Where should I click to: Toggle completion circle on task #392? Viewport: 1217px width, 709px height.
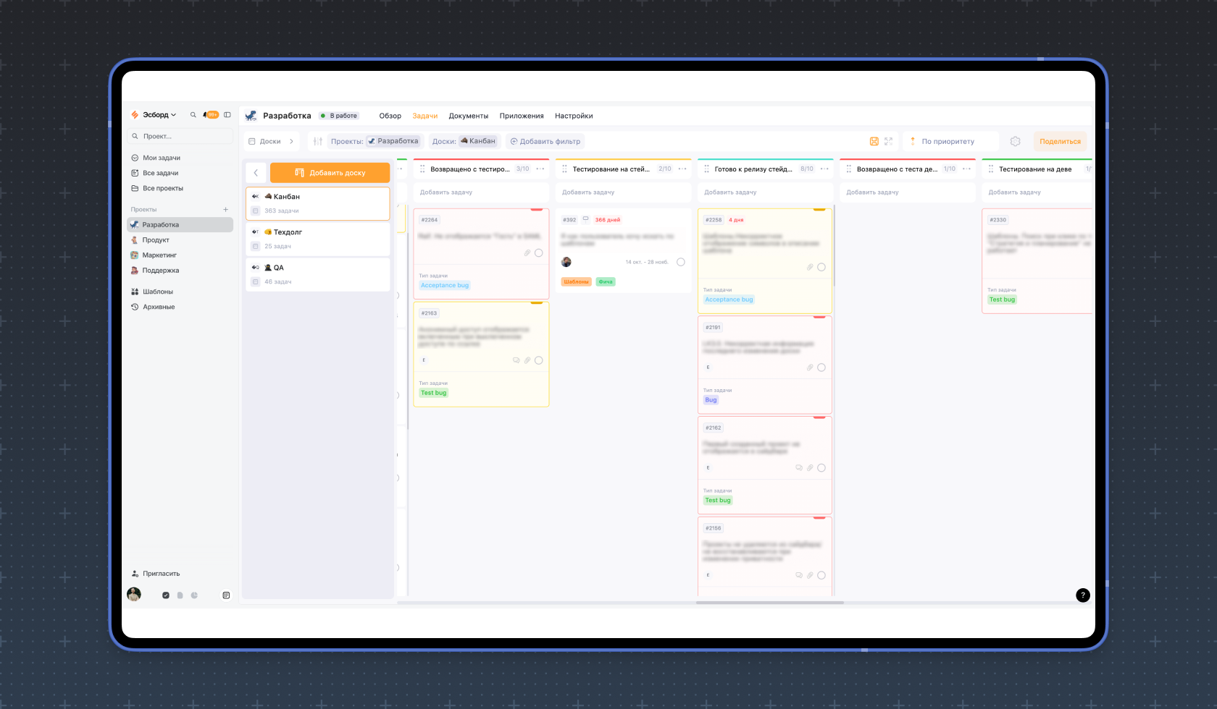(680, 262)
